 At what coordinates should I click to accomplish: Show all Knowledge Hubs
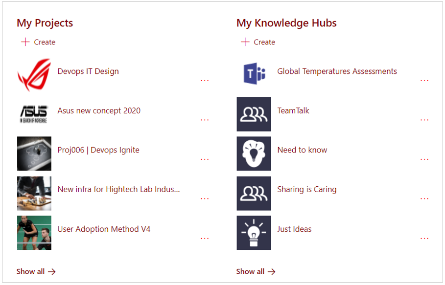tap(256, 271)
